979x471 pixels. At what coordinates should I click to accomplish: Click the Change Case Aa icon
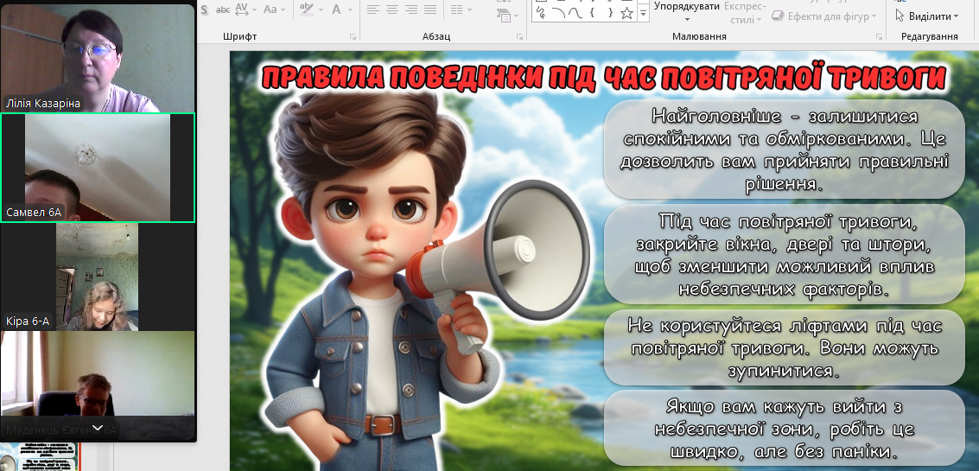(x=270, y=10)
